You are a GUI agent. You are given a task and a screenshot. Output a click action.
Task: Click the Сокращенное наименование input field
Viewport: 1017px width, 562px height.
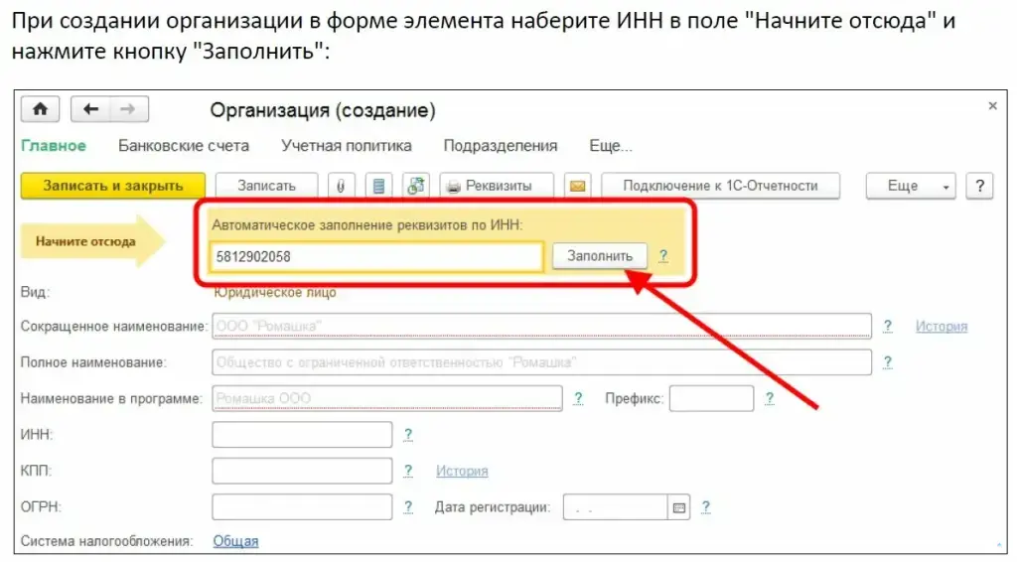click(541, 326)
